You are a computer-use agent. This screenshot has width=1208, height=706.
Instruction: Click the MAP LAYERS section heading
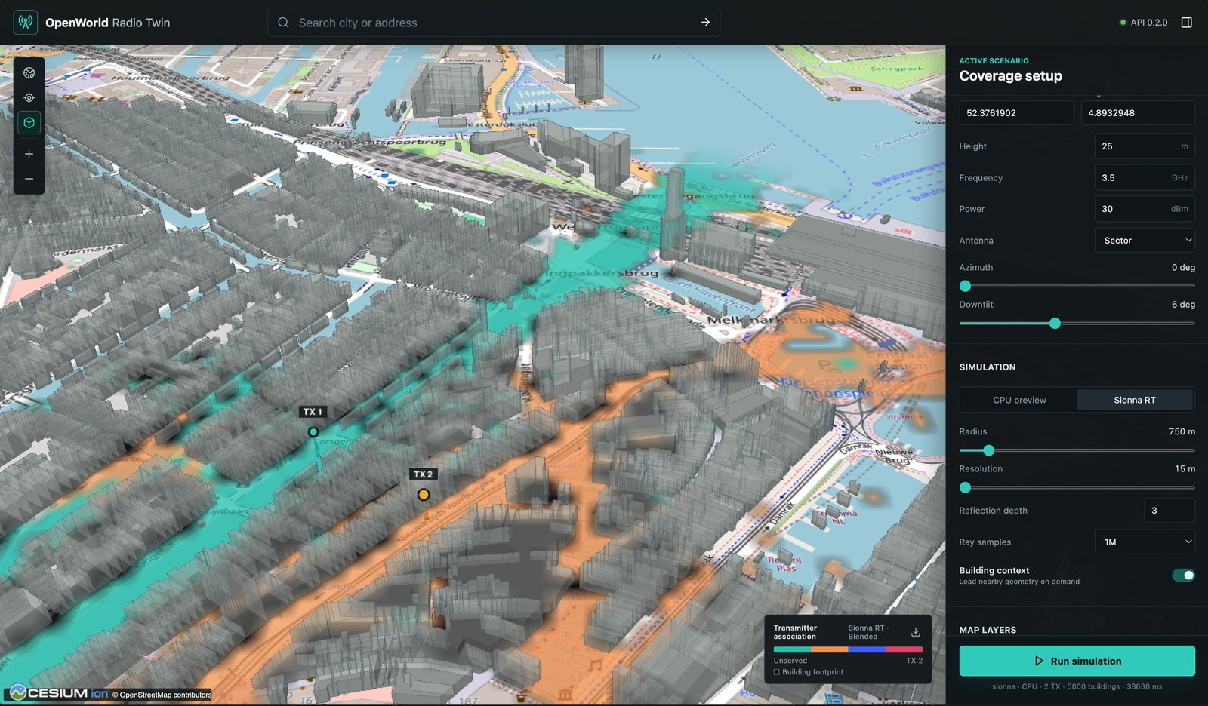988,630
